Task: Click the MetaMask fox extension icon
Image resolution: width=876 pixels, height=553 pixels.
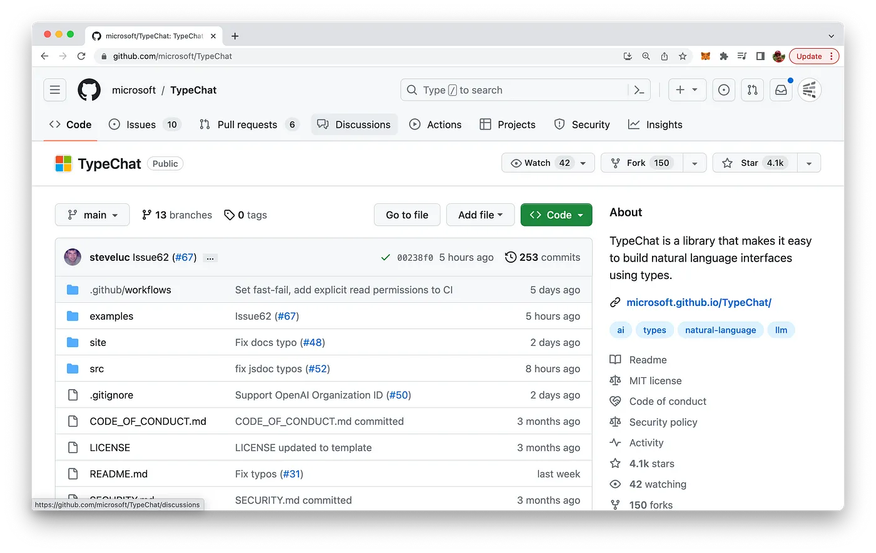Action: pyautogui.click(x=706, y=56)
